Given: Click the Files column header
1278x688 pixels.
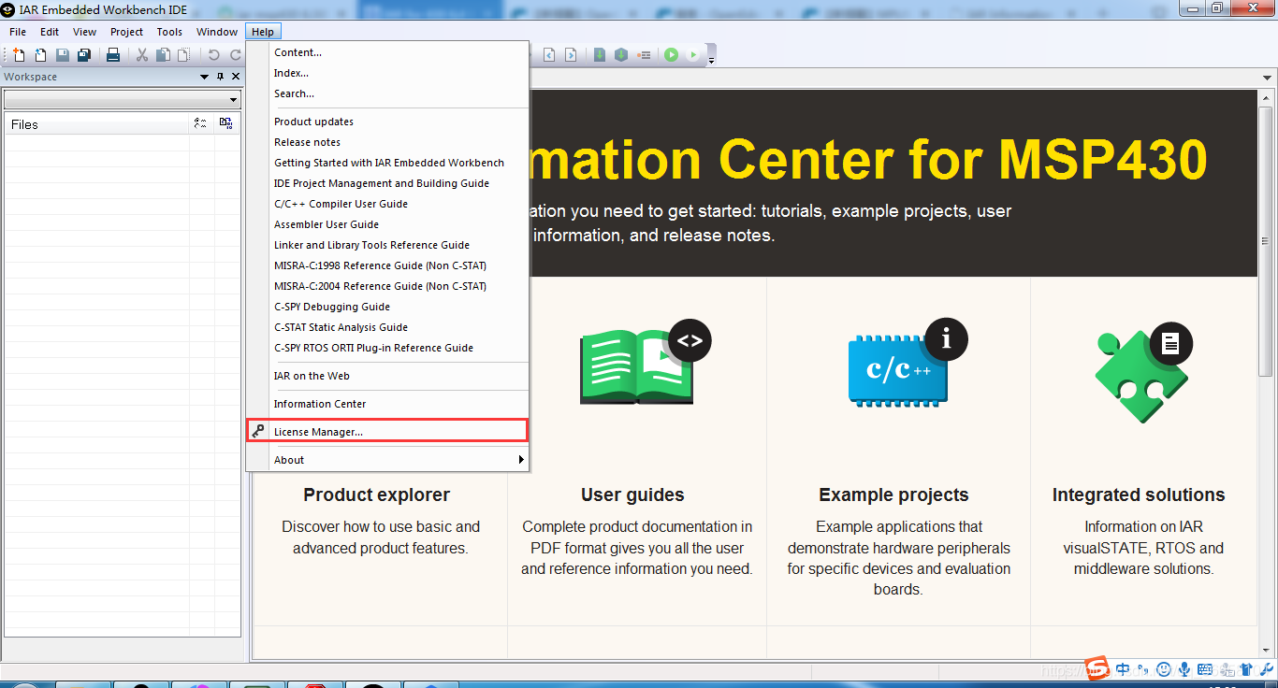Looking at the screenshot, I should [97, 123].
